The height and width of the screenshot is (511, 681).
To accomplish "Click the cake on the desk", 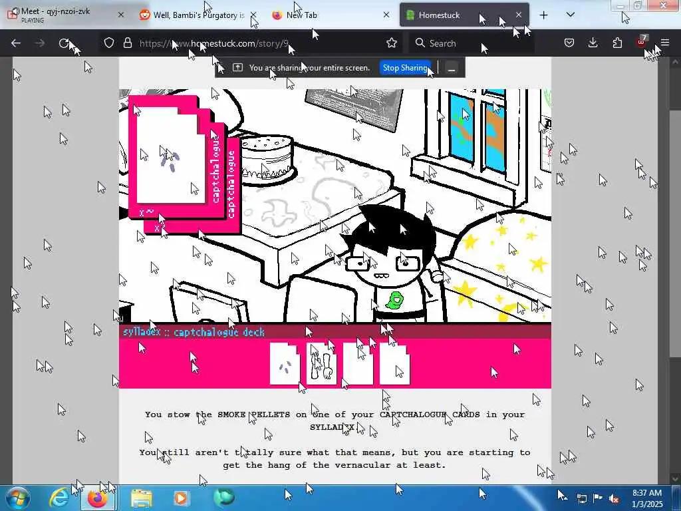I will 266,159.
